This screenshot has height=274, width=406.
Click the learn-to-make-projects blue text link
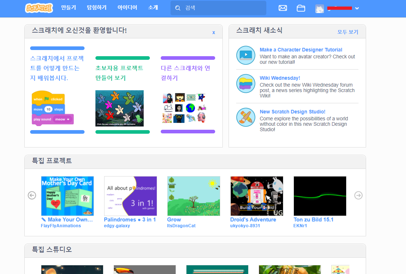pos(57,68)
